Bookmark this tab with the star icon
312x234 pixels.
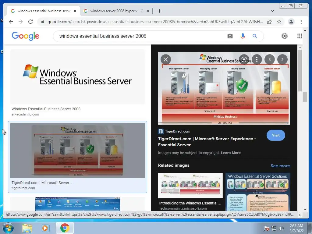pos(279,22)
